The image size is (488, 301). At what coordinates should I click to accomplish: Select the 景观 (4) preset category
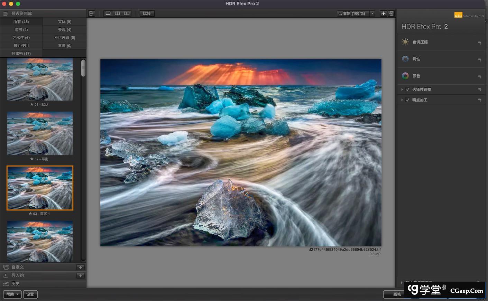pyautogui.click(x=64, y=30)
